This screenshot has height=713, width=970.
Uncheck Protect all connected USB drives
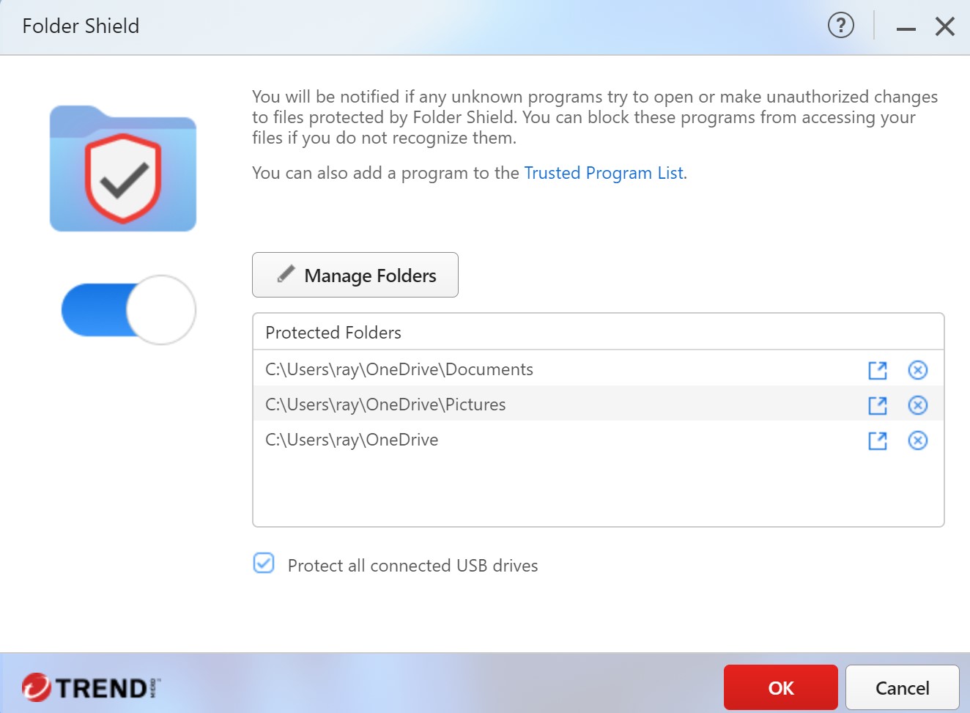tap(264, 564)
